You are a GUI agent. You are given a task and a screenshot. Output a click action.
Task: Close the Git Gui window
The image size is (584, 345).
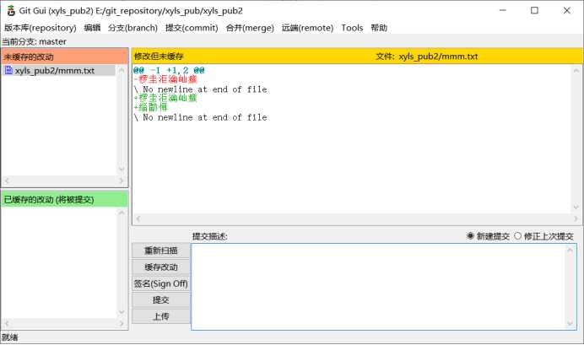click(567, 10)
